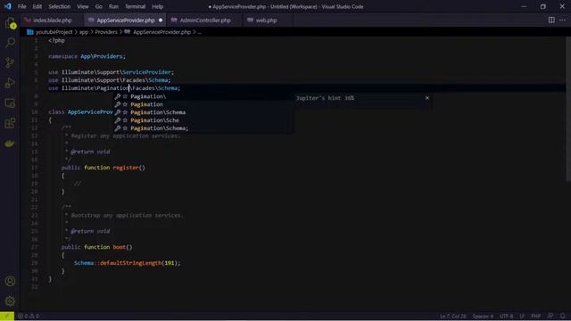Click the 'Jupiter's hint 36%' label
Image resolution: width=571 pixels, height=321 pixels.
[x=325, y=98]
